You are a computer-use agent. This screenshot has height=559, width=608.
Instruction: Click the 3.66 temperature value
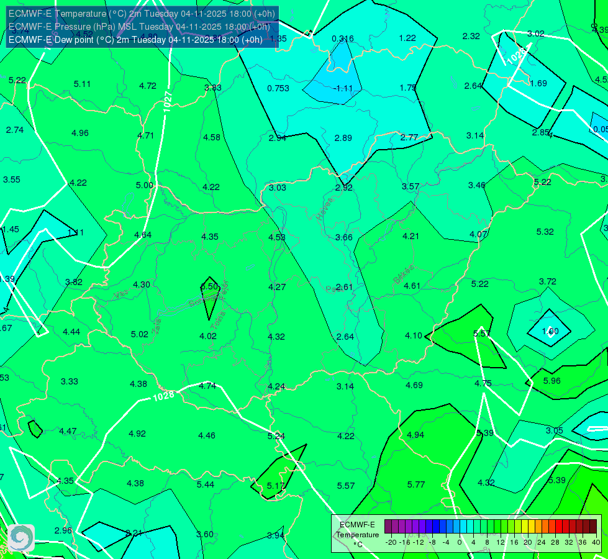coord(344,237)
